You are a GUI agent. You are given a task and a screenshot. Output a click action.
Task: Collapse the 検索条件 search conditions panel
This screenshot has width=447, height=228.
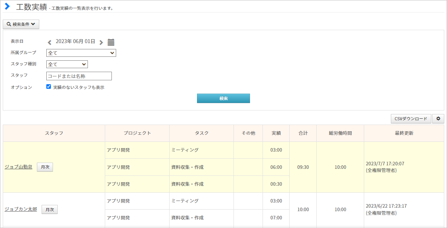[x=21, y=24]
